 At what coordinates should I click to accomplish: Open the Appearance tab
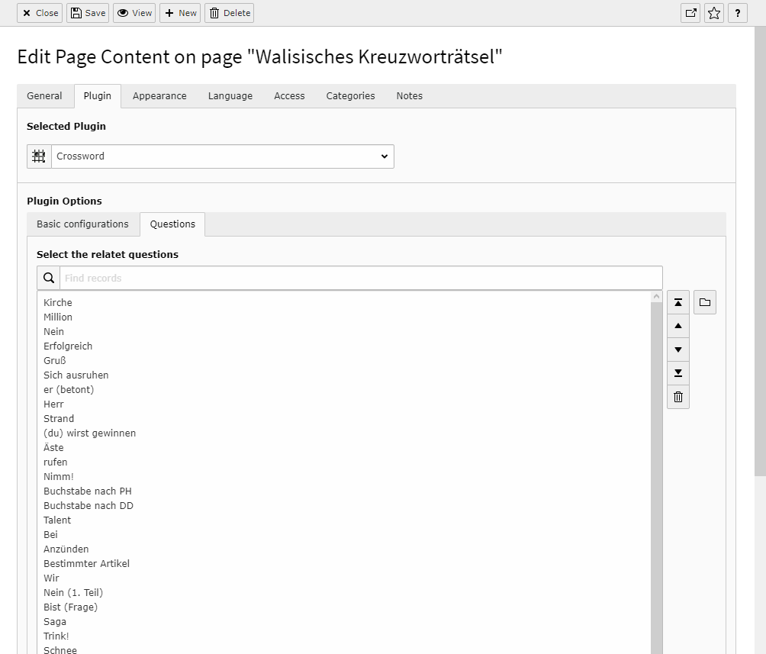(159, 96)
